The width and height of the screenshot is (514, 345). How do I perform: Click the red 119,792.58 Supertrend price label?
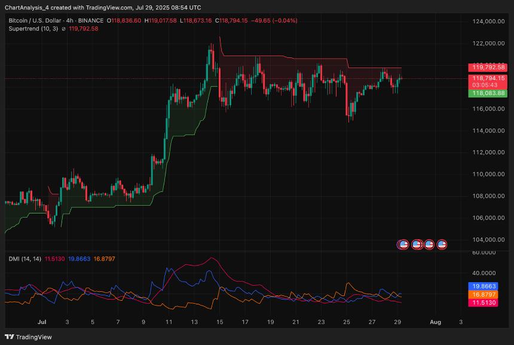click(489, 67)
